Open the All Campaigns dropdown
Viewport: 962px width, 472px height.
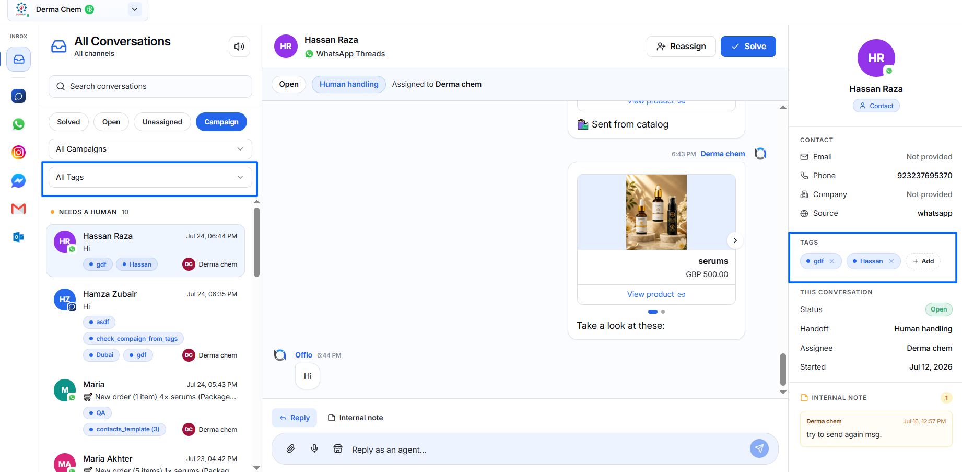click(150, 149)
